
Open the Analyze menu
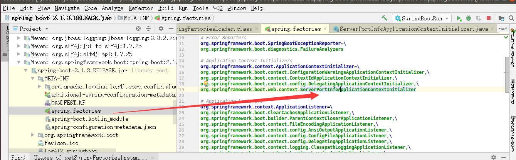[x=113, y=8]
